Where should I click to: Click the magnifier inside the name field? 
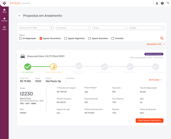[52, 28]
